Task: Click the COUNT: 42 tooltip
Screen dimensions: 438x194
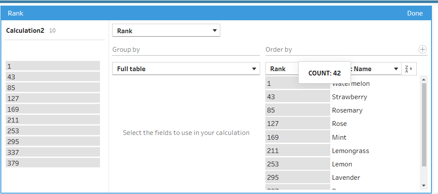Action: click(x=325, y=73)
